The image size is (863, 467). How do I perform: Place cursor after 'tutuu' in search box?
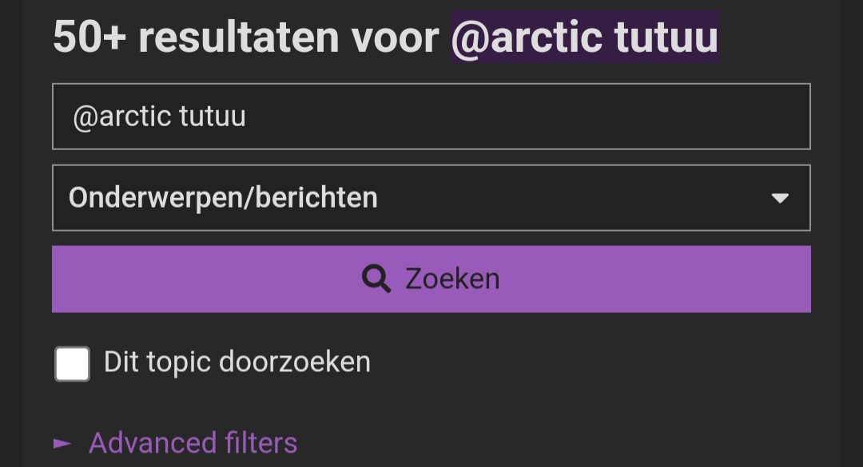click(247, 116)
